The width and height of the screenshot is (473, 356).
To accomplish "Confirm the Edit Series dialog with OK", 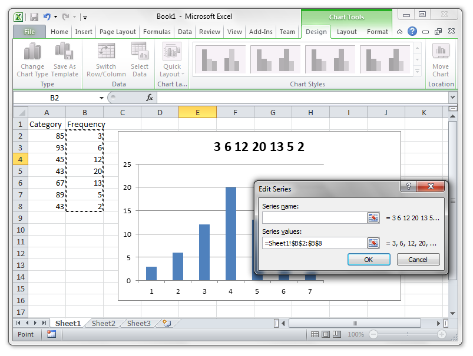I will point(369,260).
